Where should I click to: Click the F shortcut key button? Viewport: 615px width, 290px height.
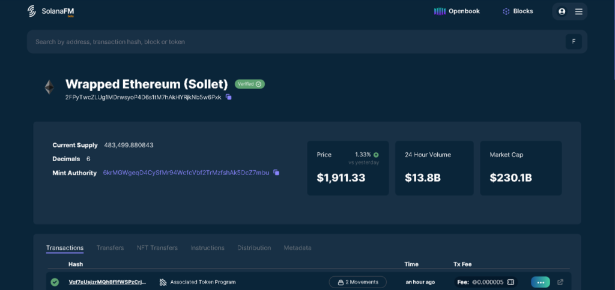tap(574, 41)
